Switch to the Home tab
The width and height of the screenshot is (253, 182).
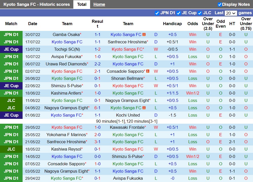pos(99,4)
